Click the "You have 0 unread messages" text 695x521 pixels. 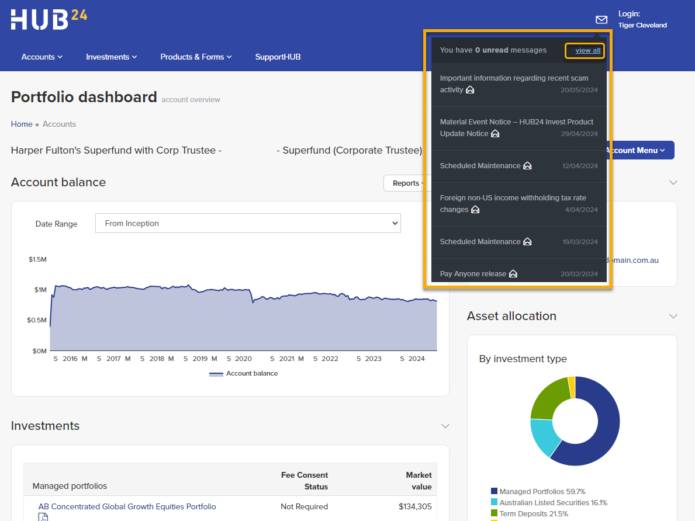point(493,50)
